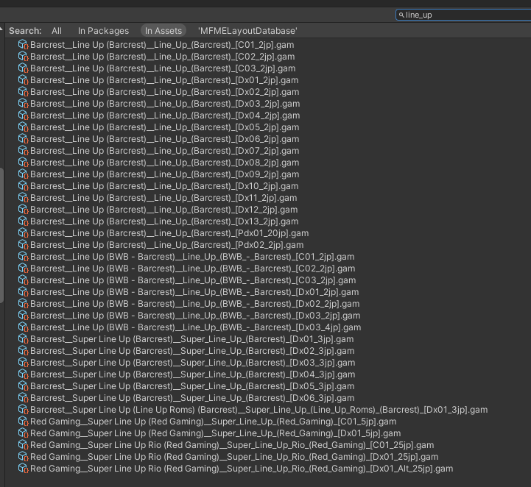
Task: Select Red Gaming Super Line Up [Dx01_5jp].gam
Action: tap(215, 433)
